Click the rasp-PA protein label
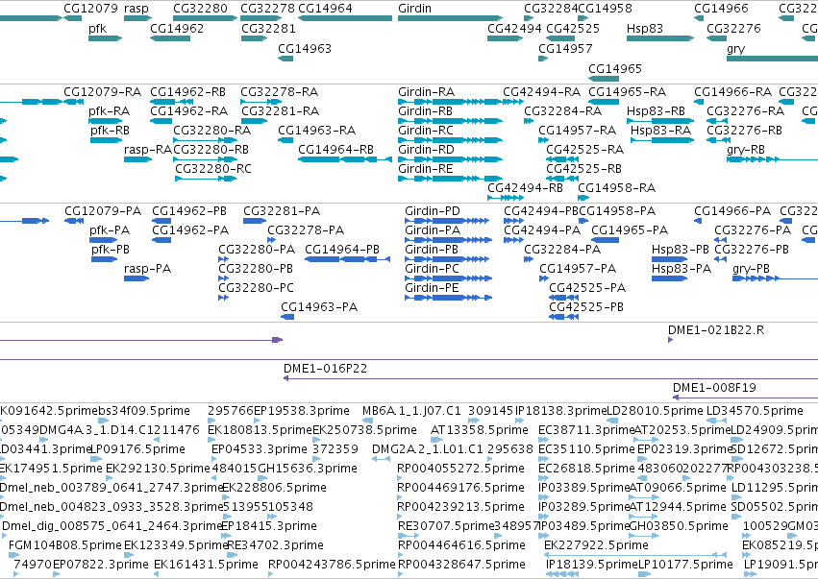 pyautogui.click(x=148, y=269)
